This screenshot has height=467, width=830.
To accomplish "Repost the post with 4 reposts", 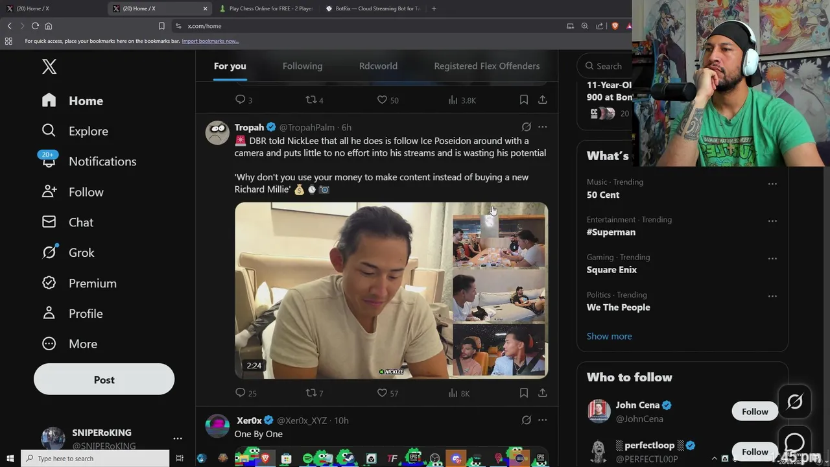I will [314, 100].
